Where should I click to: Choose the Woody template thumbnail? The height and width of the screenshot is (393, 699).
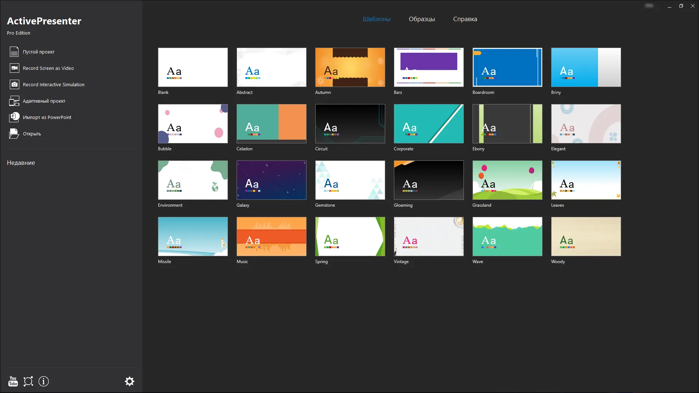(x=586, y=237)
